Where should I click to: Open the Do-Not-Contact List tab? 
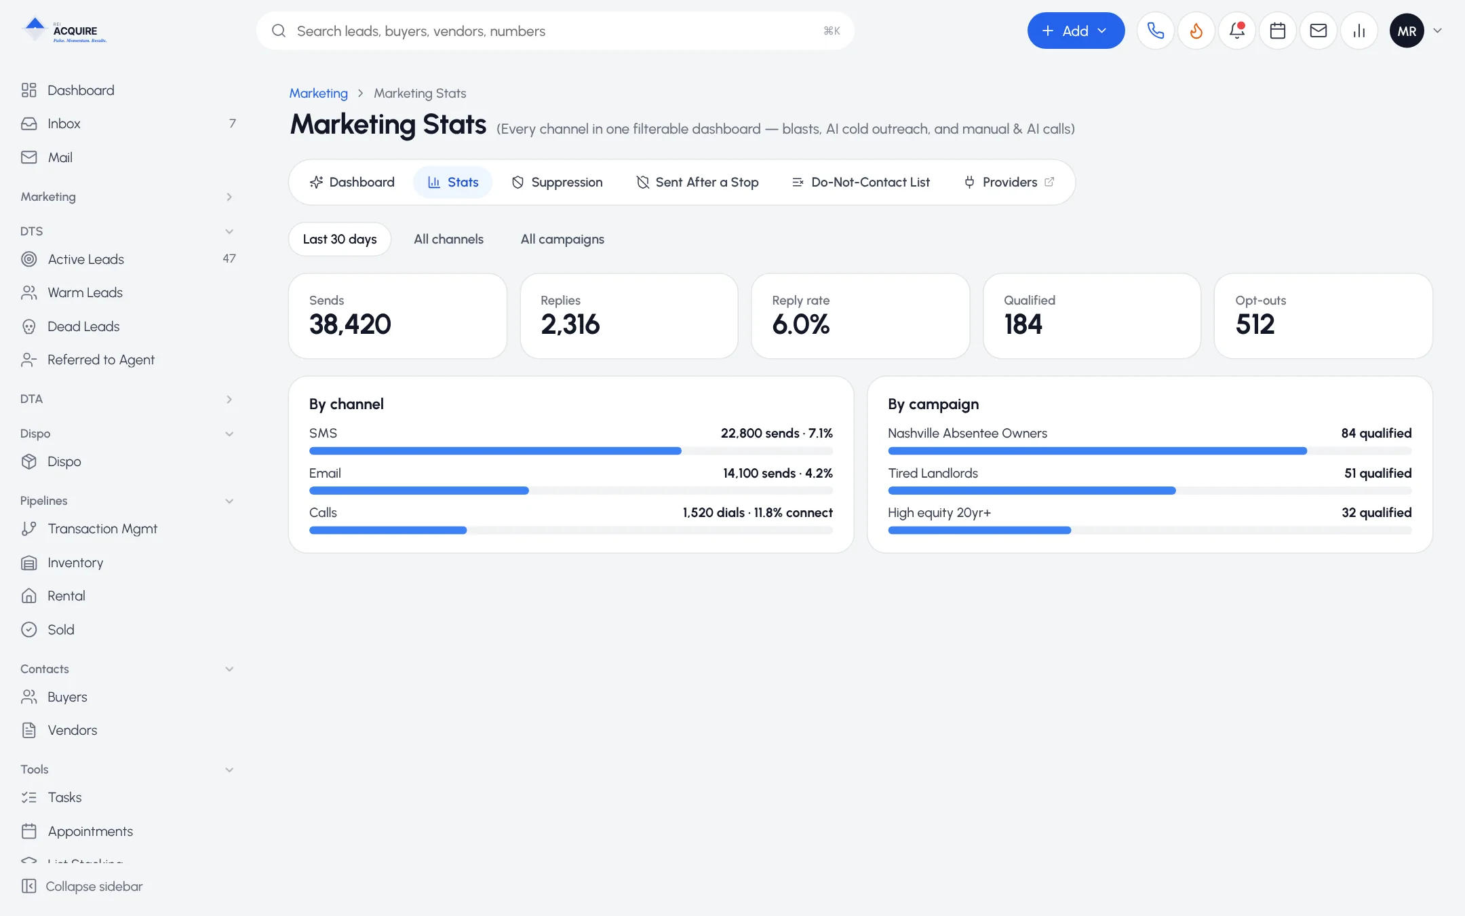[x=861, y=183]
